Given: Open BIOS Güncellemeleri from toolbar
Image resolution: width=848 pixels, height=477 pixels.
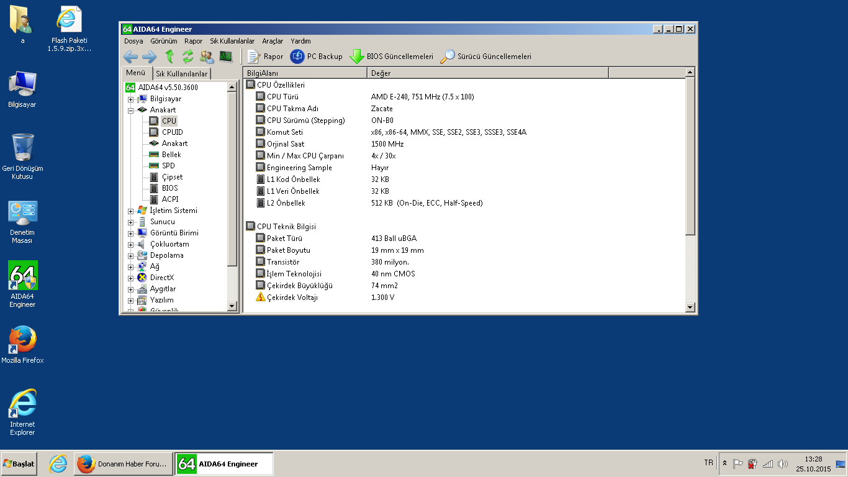Looking at the screenshot, I should (x=391, y=57).
